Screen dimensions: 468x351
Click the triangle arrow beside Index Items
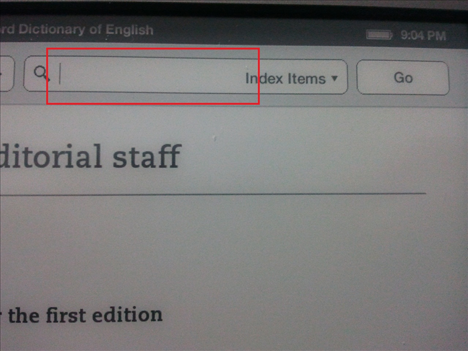(334, 78)
